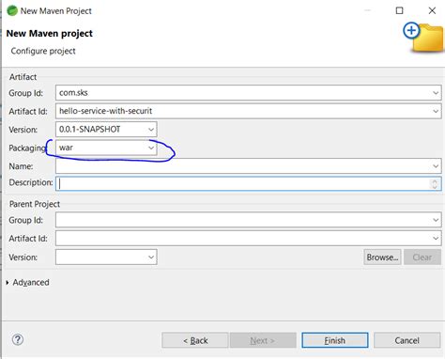Open the Name field dropdown arrow
This screenshot has width=445, height=359.
[436, 166]
